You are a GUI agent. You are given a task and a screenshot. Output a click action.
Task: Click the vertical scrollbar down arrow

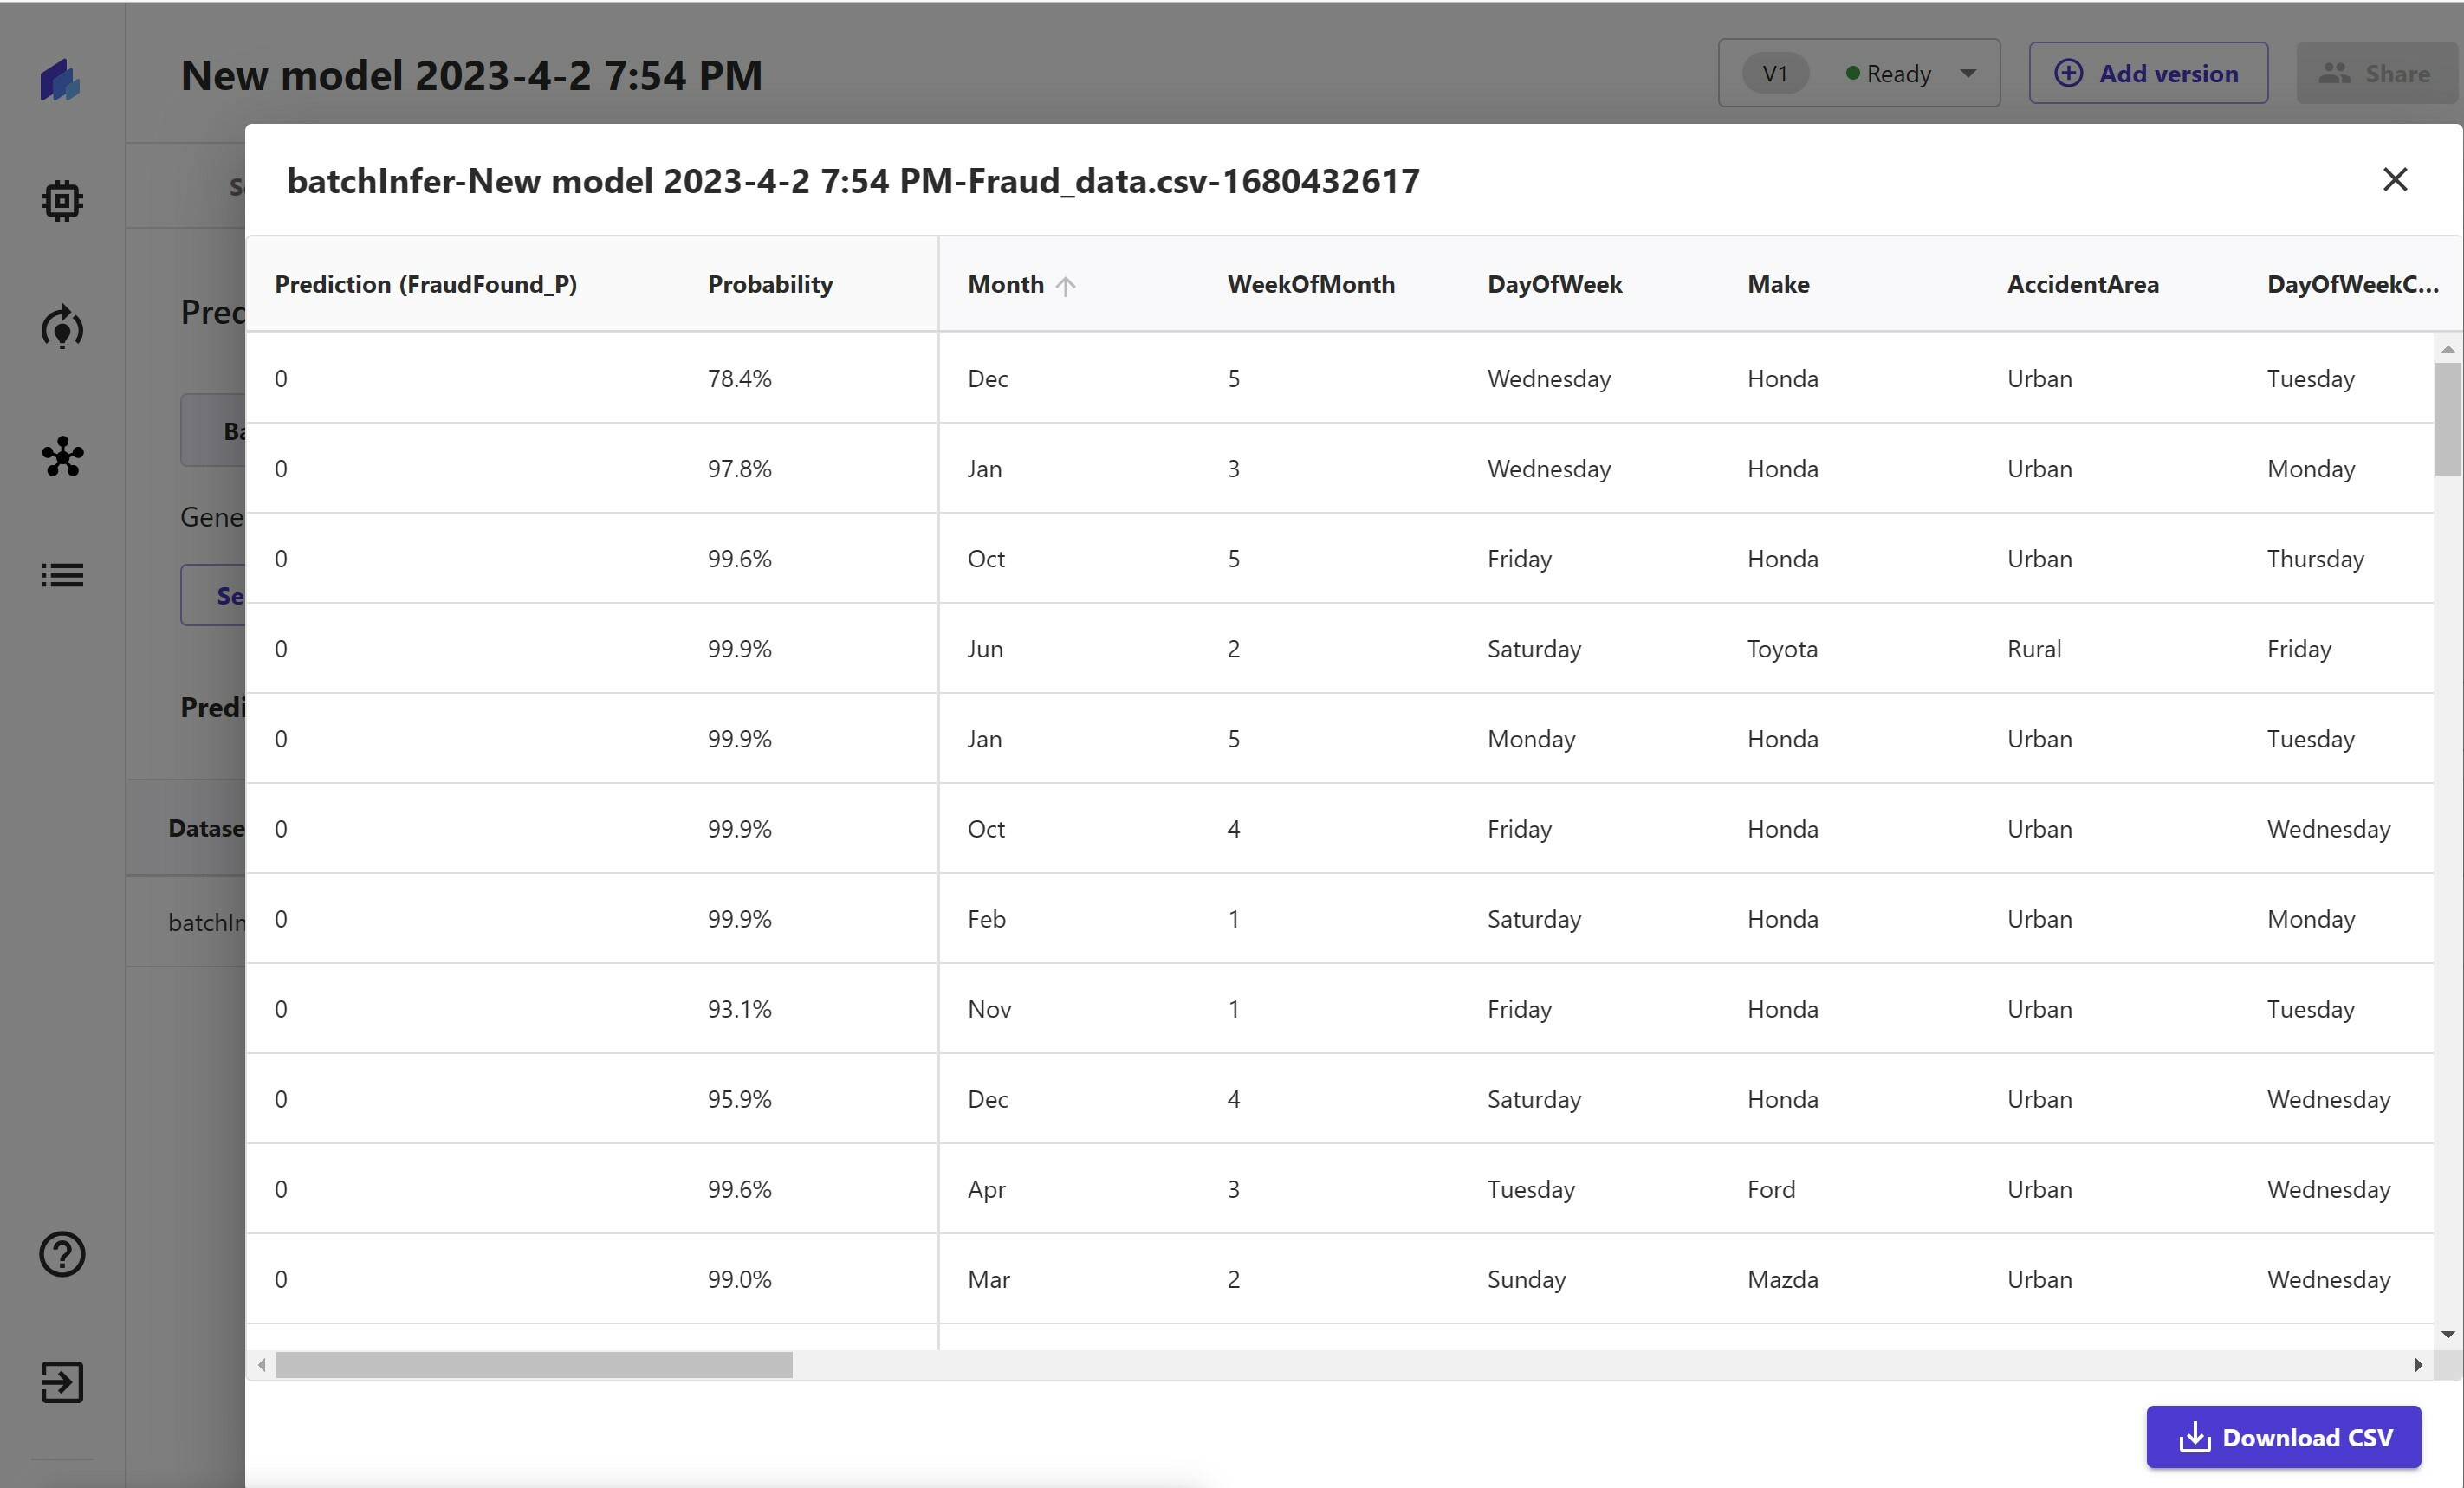coord(2448,1334)
